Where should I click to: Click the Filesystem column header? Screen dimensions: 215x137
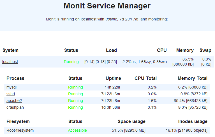click(x=18, y=121)
